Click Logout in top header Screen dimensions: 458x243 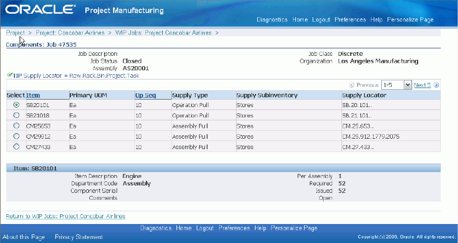tap(321, 20)
